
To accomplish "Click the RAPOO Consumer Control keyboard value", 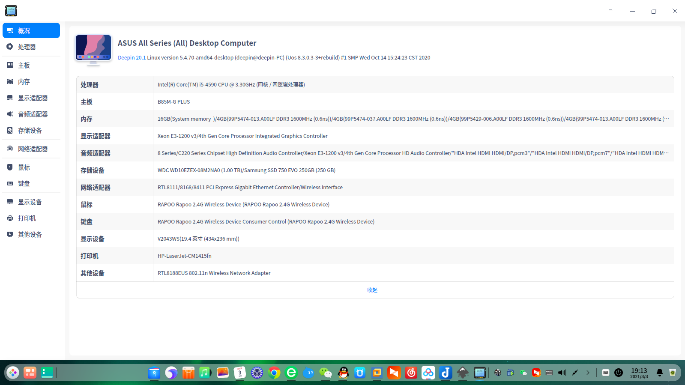I will (x=266, y=222).
